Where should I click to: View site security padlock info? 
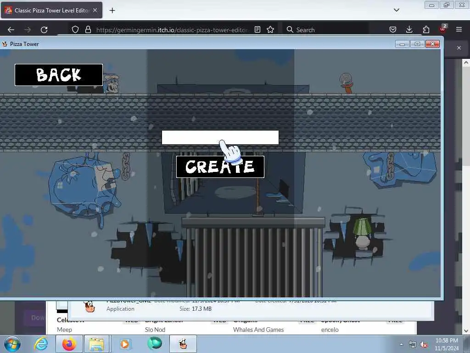click(x=88, y=30)
